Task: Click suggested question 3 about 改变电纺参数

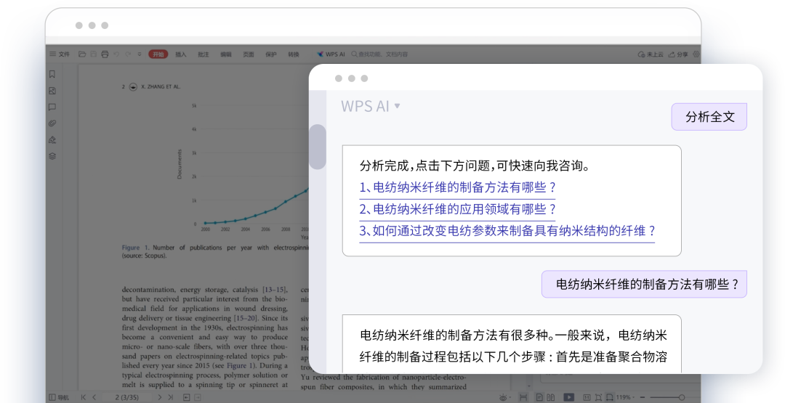Action: point(507,231)
